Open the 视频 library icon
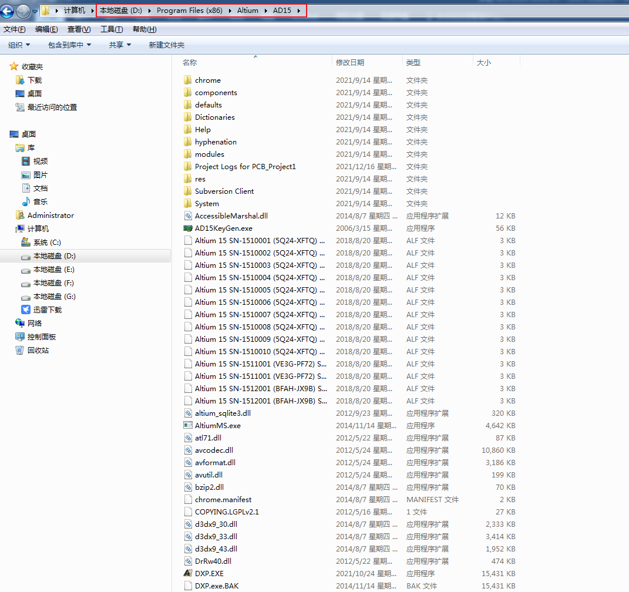Viewport: 629px width, 592px height. pyautogui.click(x=26, y=162)
